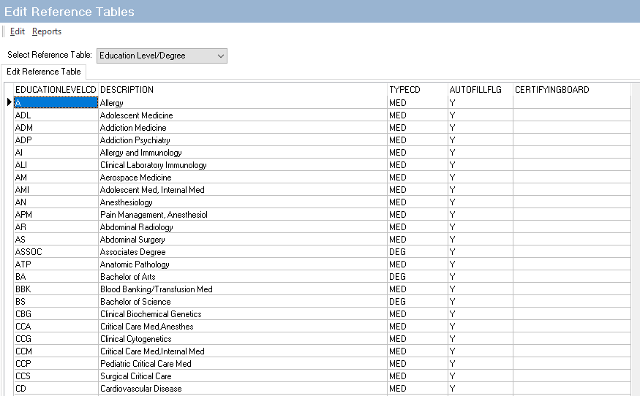Screen dimensions: 640x396
Task: Select the highlighted code cell A
Action: [56, 102]
